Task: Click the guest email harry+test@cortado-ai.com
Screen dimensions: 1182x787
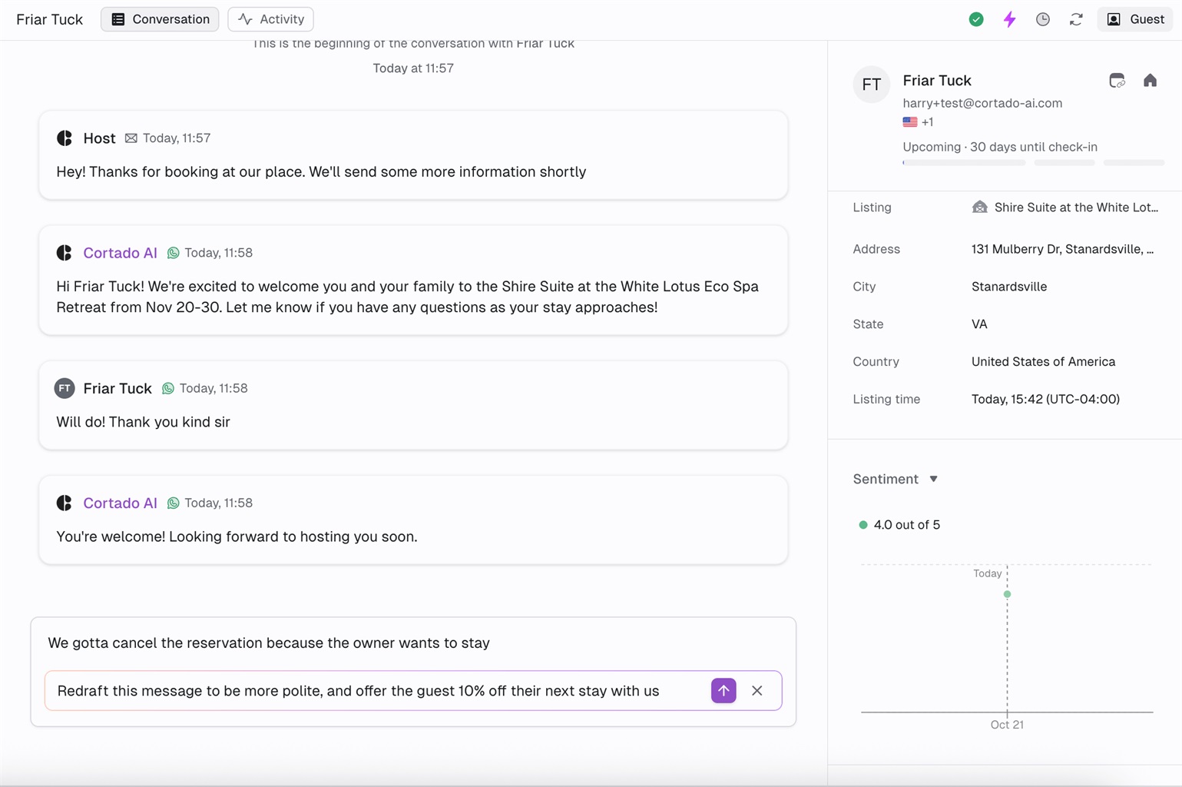Action: (x=982, y=103)
